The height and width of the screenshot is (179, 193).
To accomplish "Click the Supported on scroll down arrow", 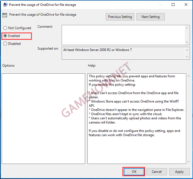I will tap(187, 57).
